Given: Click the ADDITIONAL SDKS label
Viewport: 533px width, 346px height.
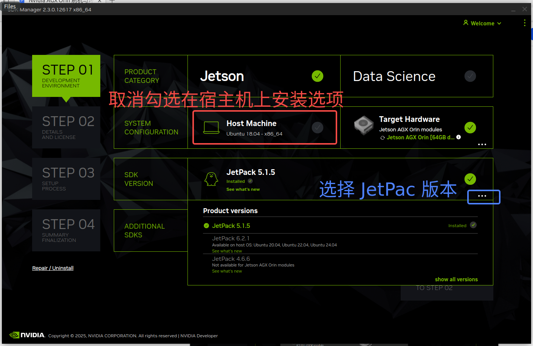Looking at the screenshot, I should [144, 231].
